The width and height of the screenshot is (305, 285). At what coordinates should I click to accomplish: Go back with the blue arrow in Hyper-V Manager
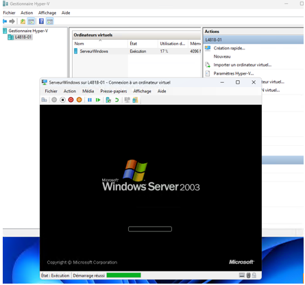pos(5,21)
